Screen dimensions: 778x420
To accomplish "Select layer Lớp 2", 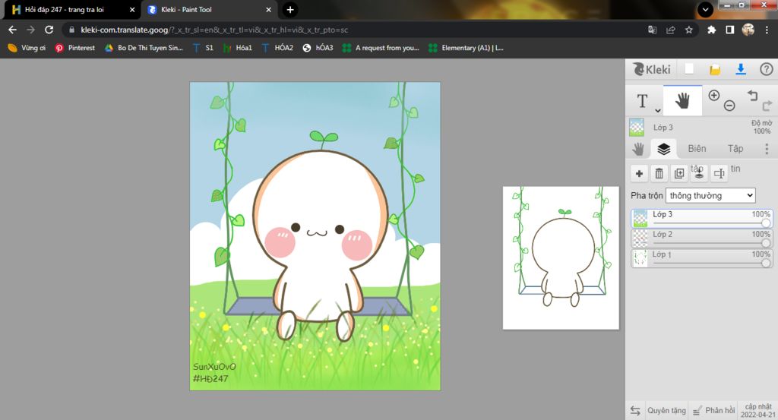I will [701, 238].
